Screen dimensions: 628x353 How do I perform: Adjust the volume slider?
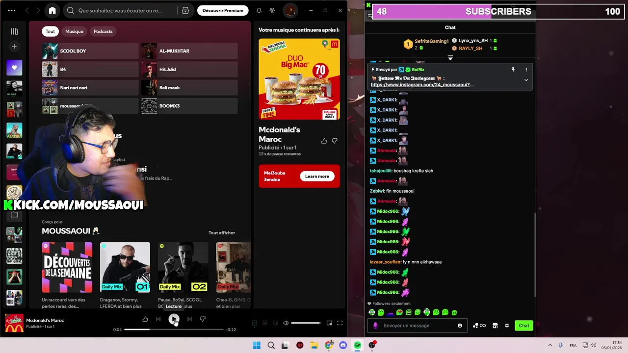(306, 323)
